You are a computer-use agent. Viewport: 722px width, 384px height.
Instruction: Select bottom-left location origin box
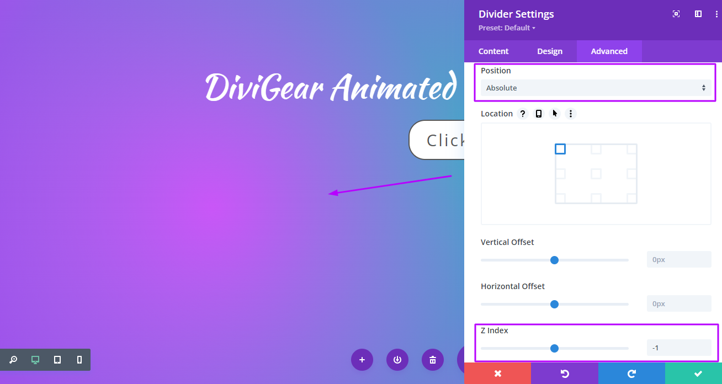click(560, 198)
